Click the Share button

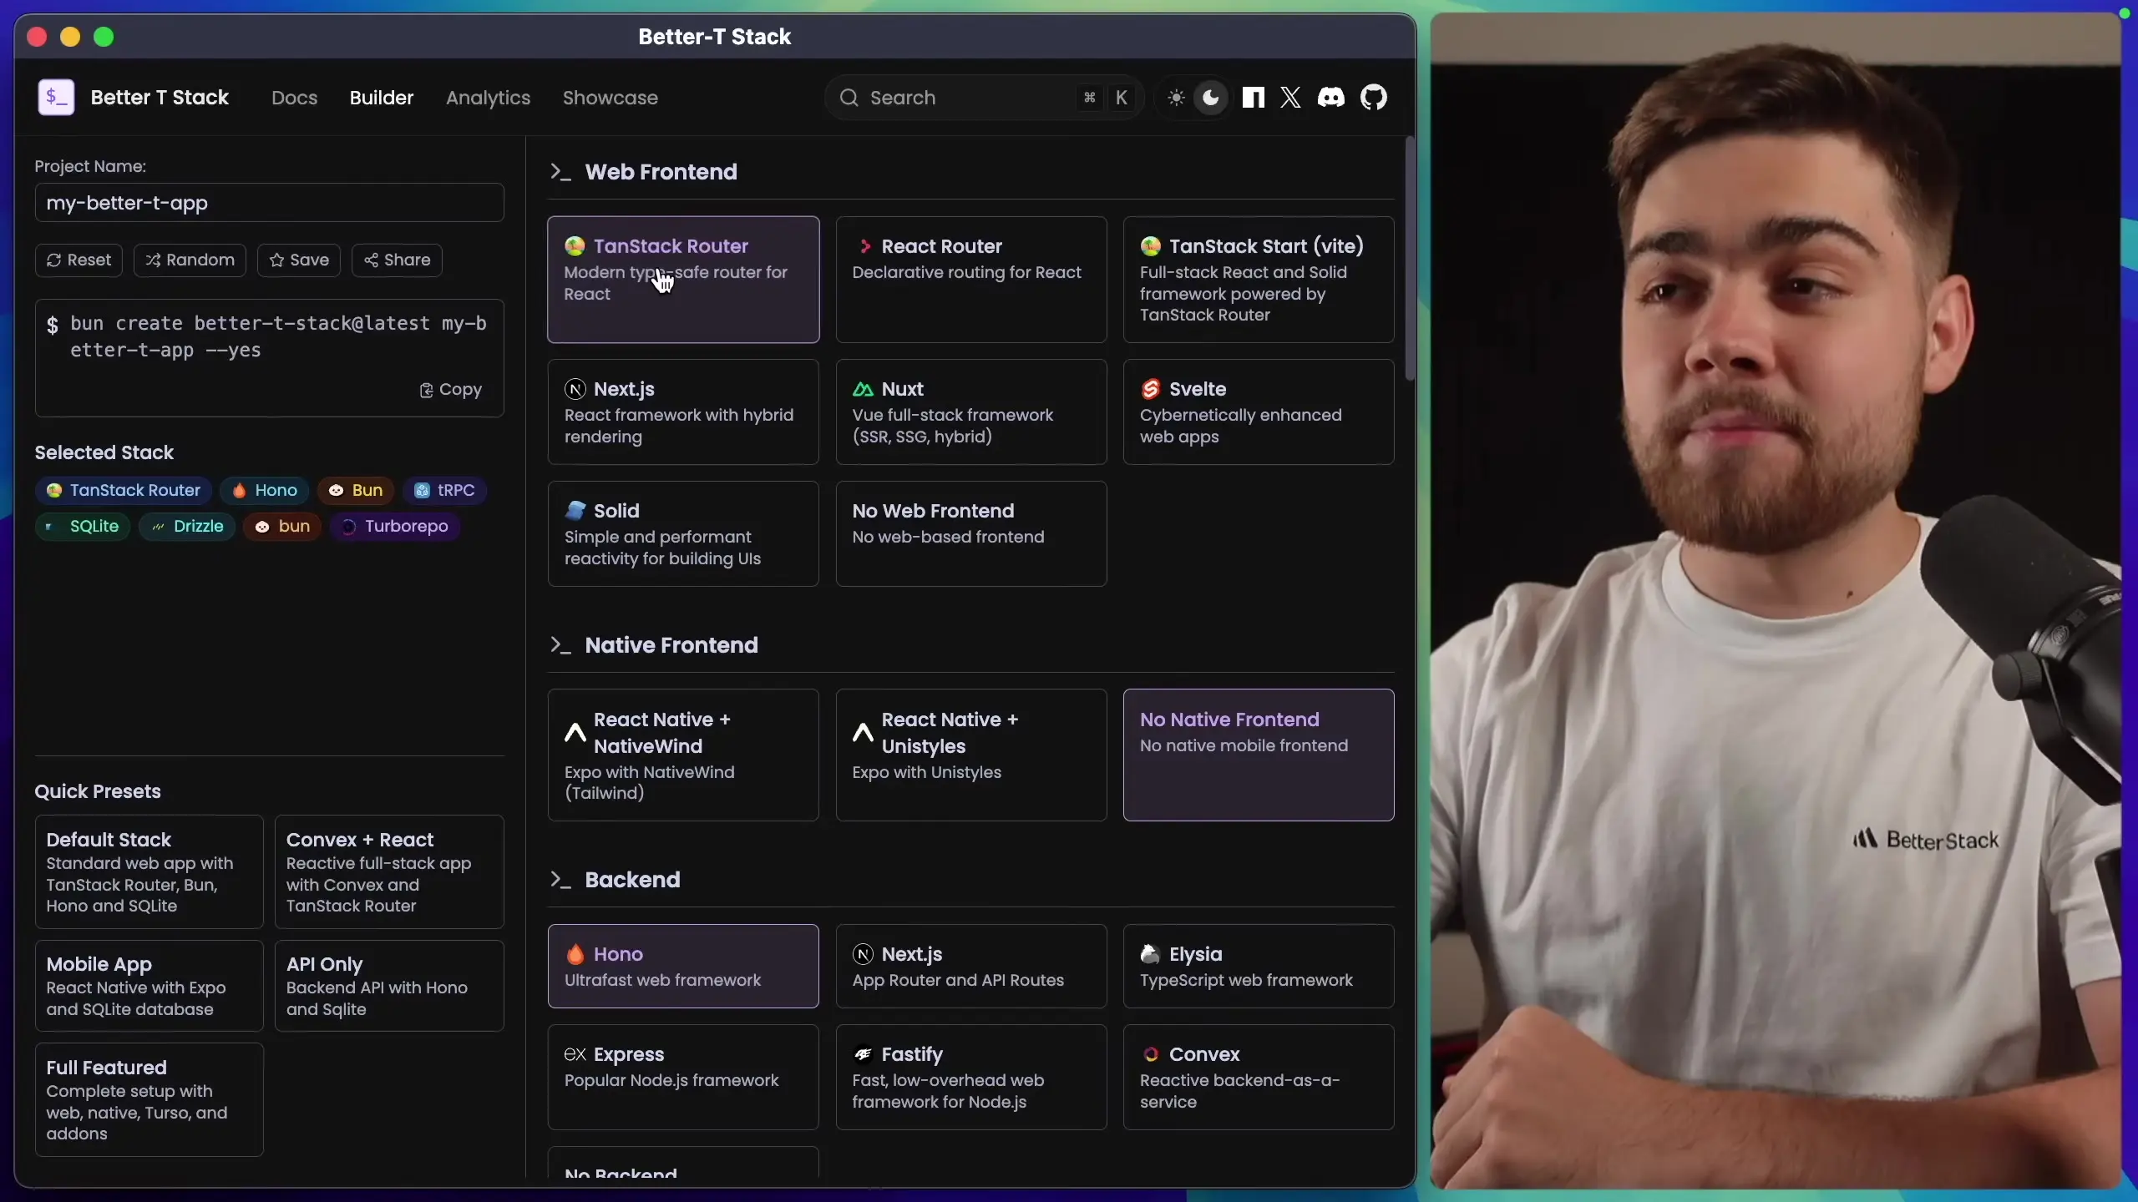(x=398, y=260)
